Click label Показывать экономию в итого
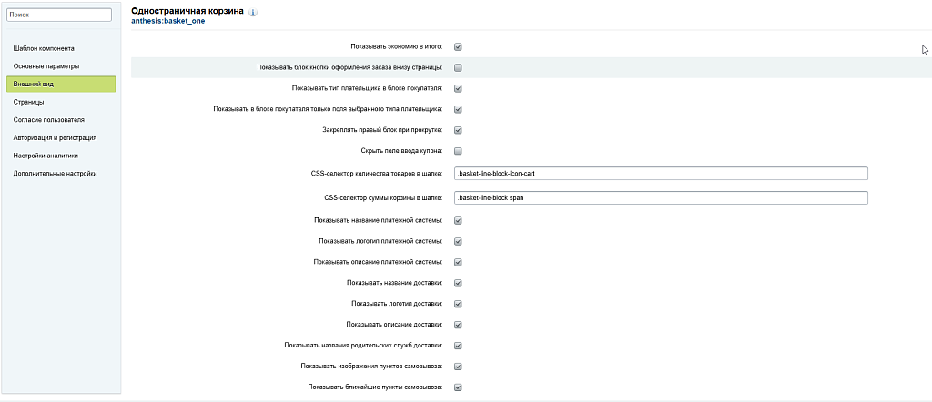 point(397,46)
